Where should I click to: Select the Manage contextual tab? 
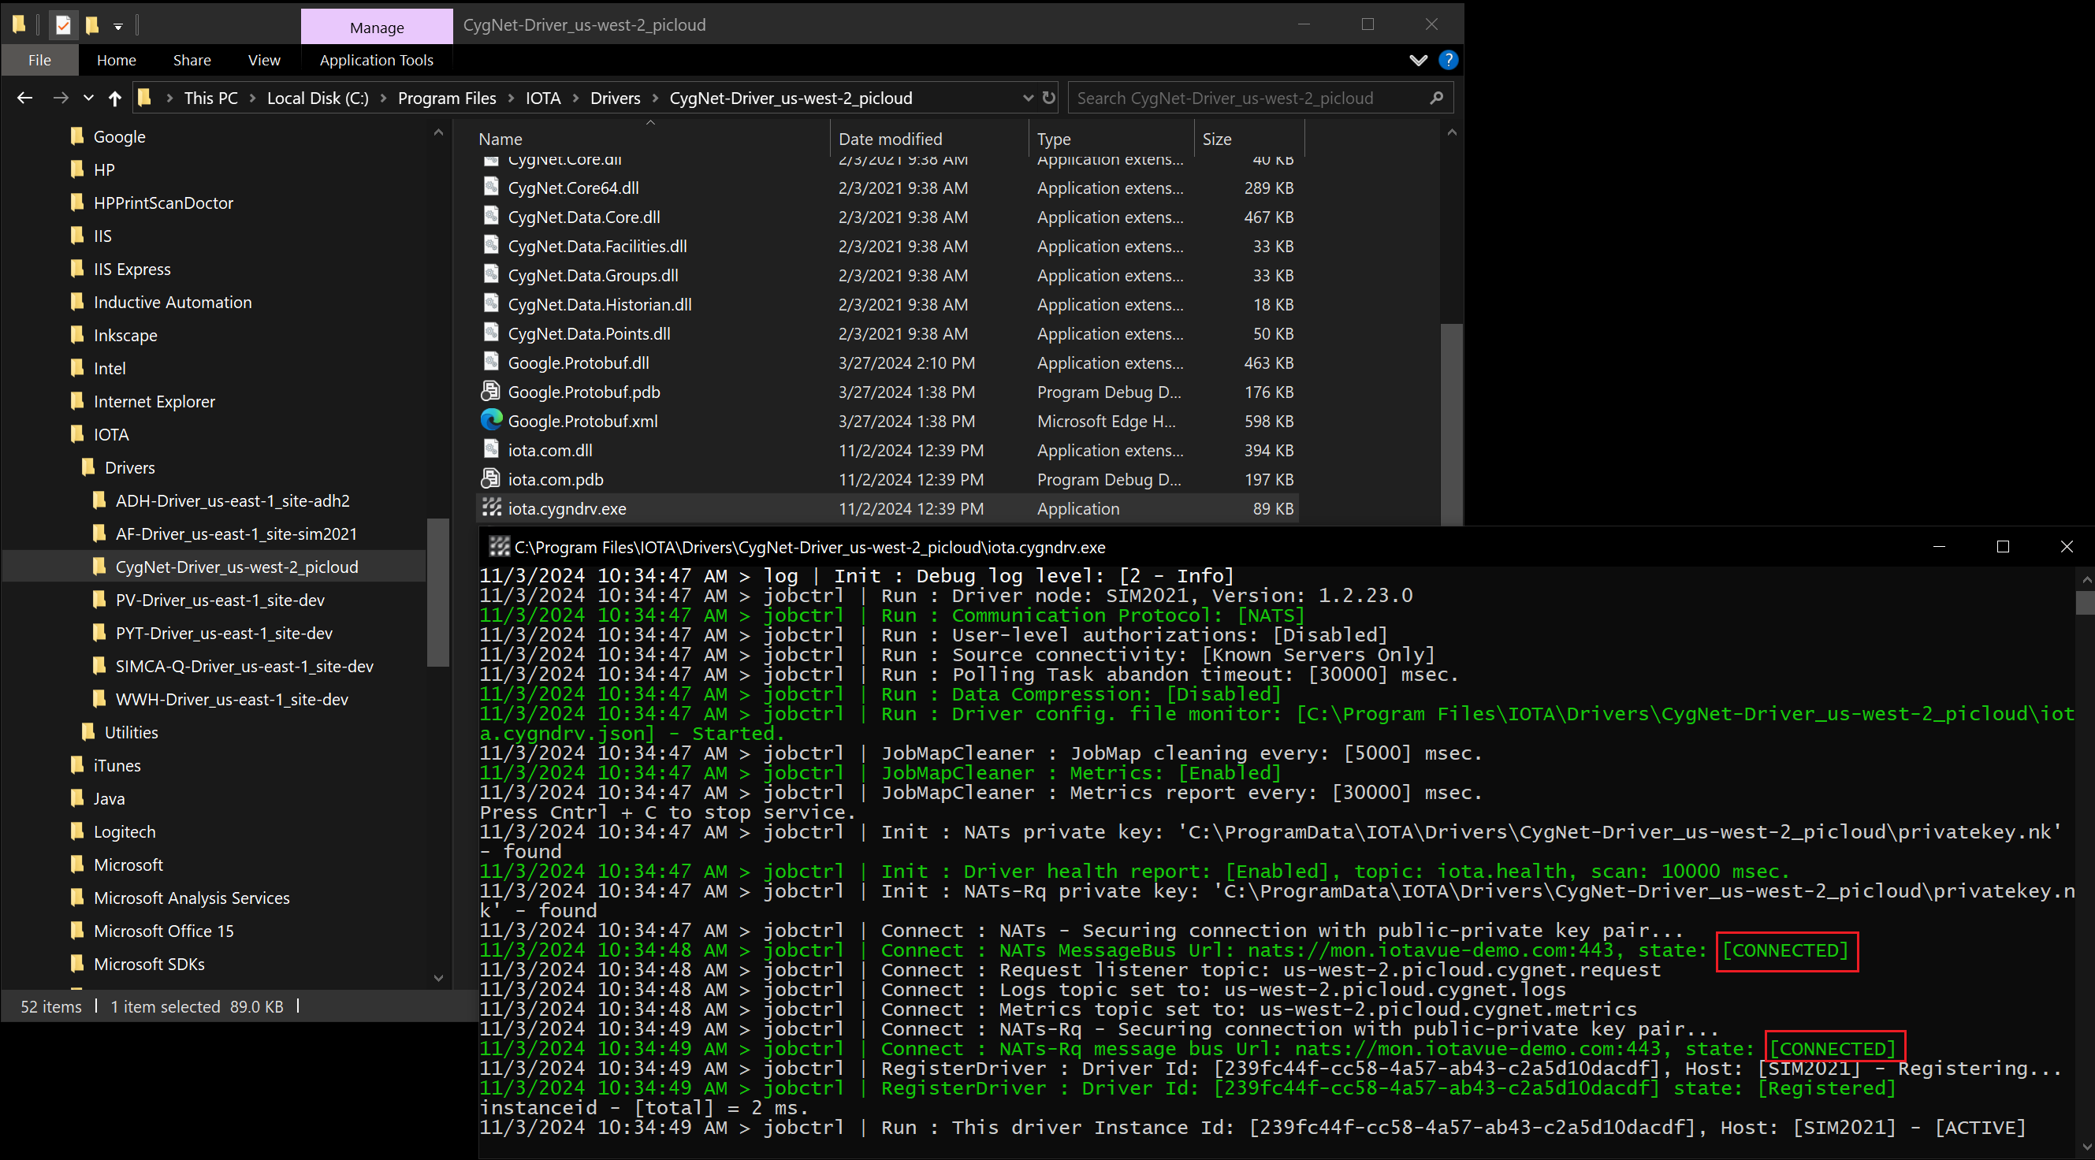[x=377, y=27]
